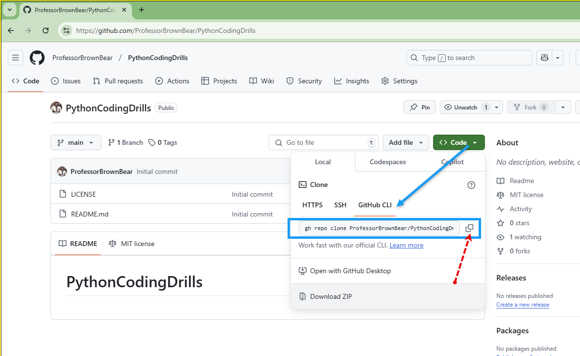View the 1 watching link
The height and width of the screenshot is (356, 580).
[x=519, y=237]
